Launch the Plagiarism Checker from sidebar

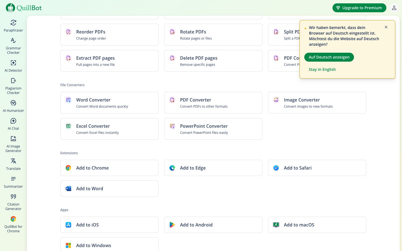[13, 86]
